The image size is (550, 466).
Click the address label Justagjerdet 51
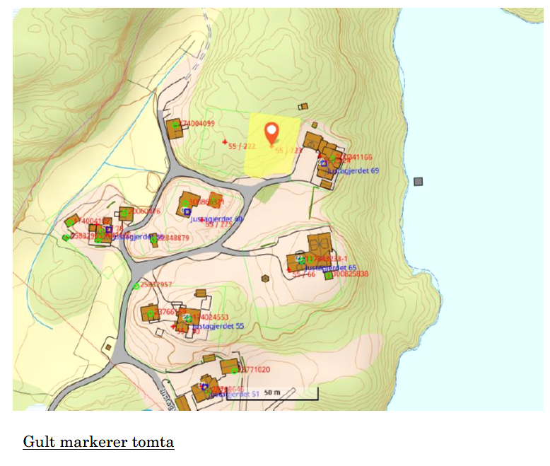(234, 394)
